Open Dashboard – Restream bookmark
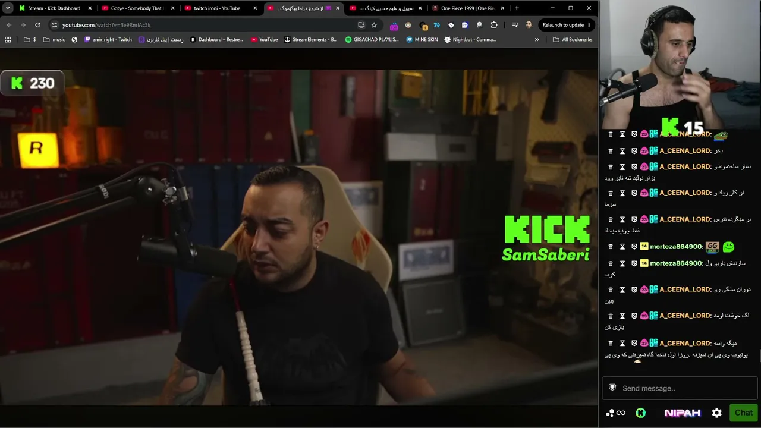 [x=216, y=40]
